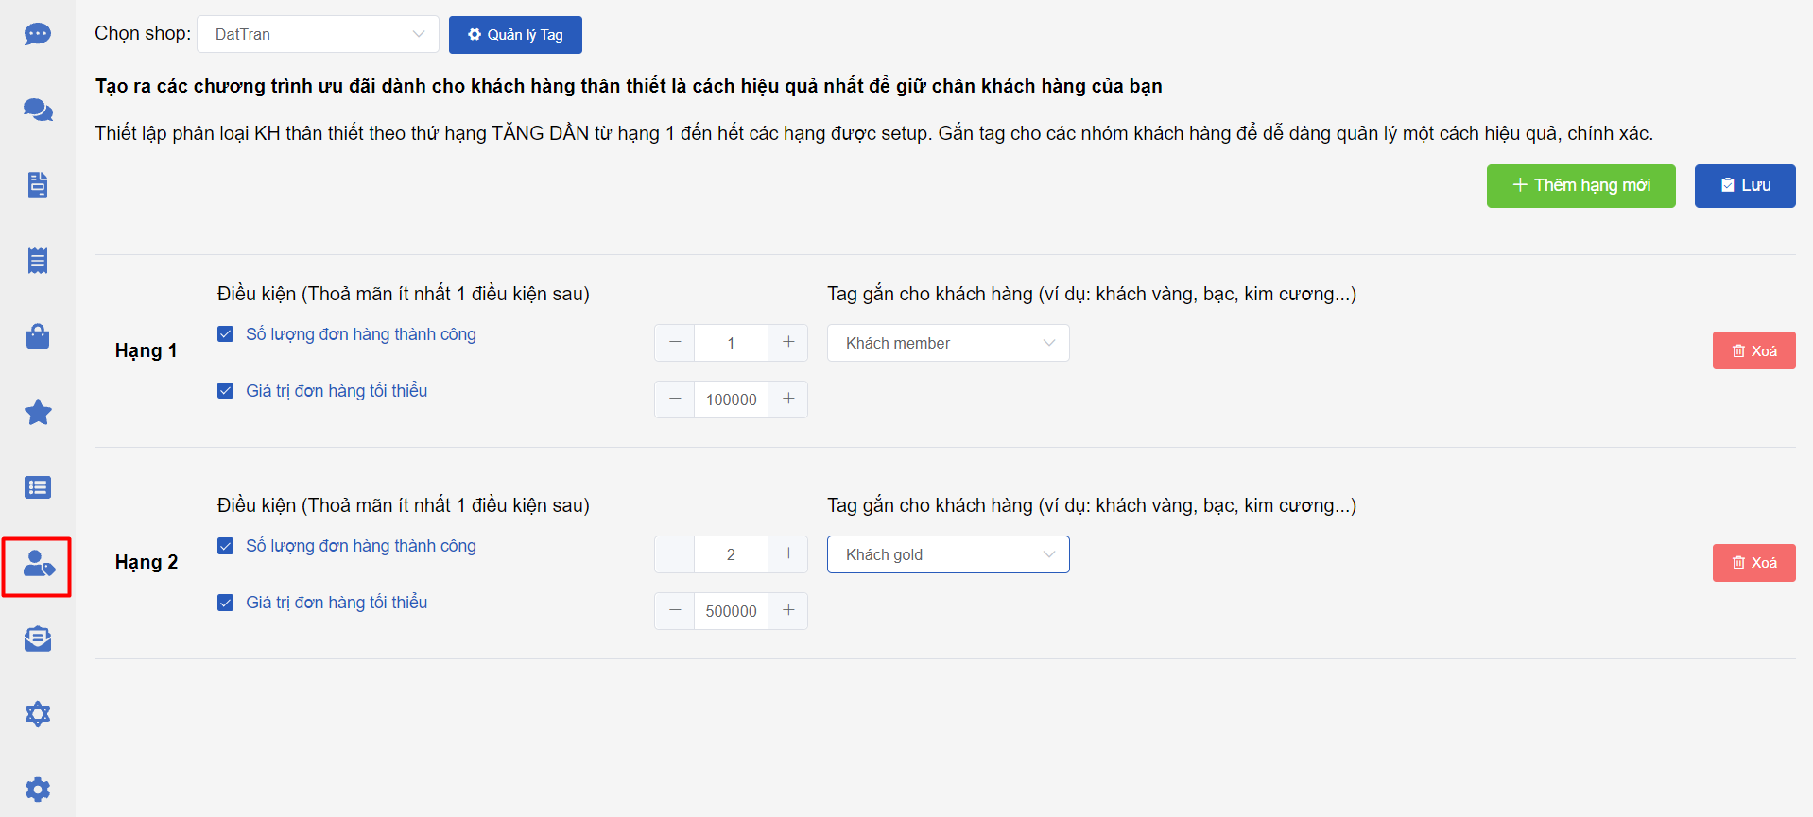Screen dimensions: 1813x817
Task: Open the shopping bag sidebar icon
Action: tap(37, 337)
